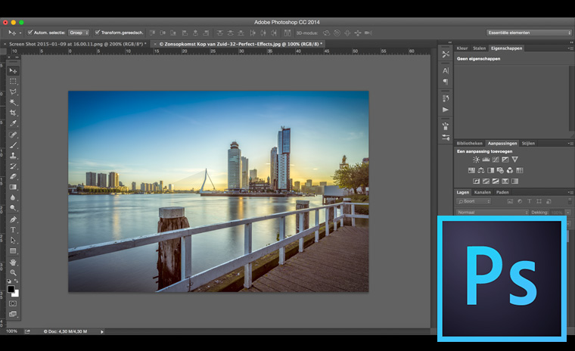Image resolution: width=575 pixels, height=351 pixels.
Task: Click the white background color swatch
Action: tap(16, 294)
